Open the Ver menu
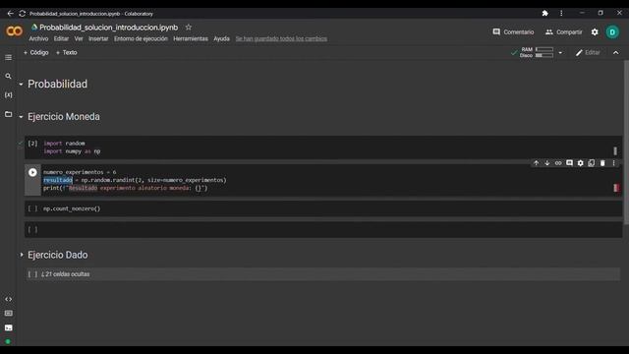Screen dimensions: 629x354 coord(79,39)
